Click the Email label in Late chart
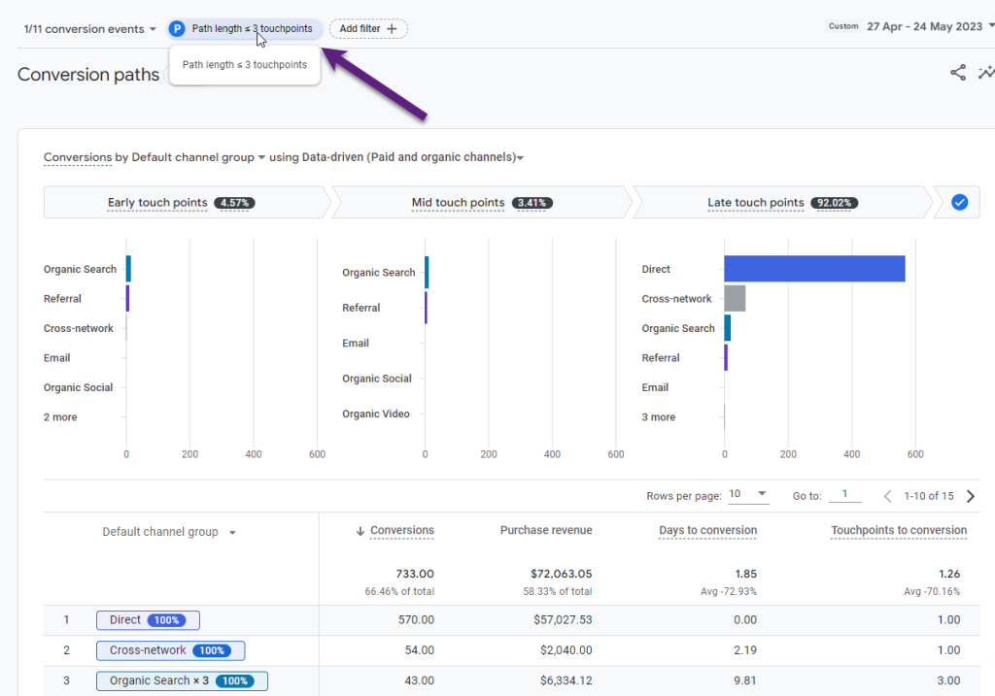 point(655,387)
